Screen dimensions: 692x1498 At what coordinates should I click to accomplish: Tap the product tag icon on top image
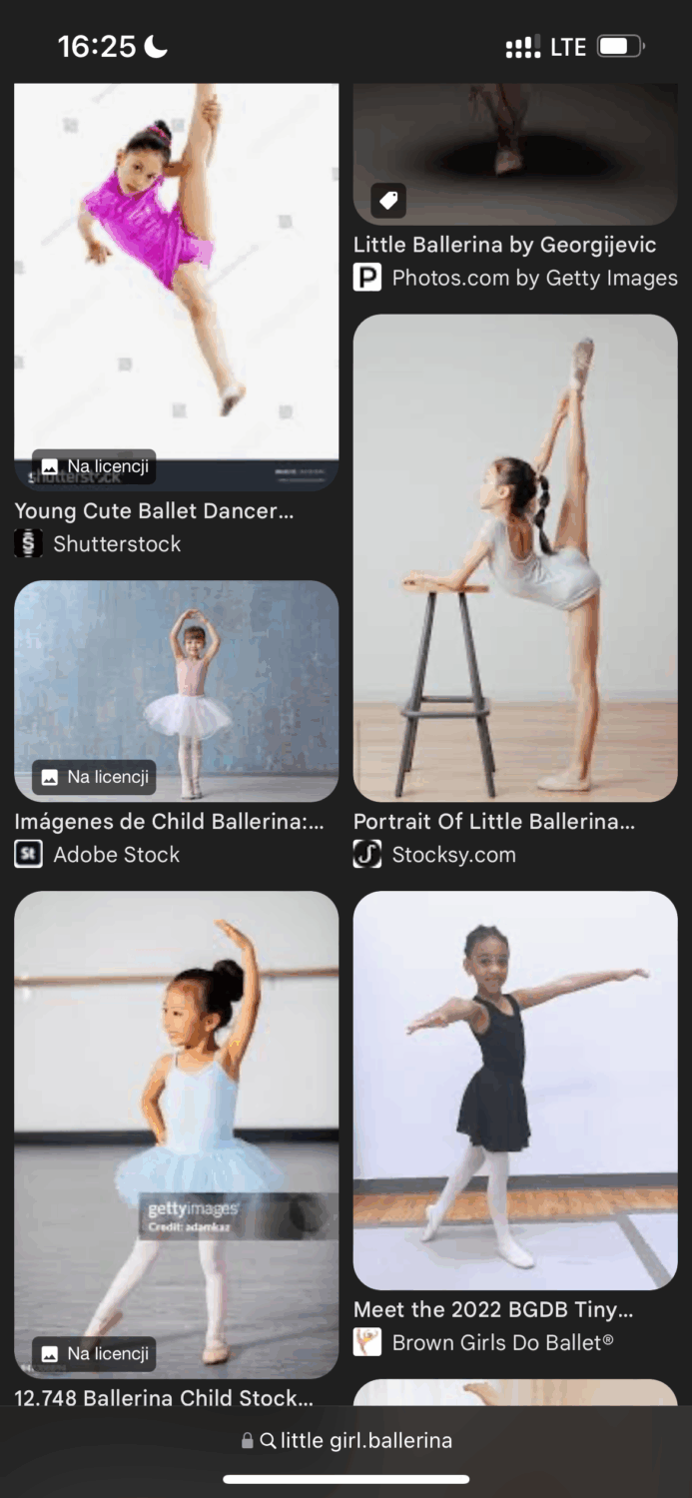[388, 201]
